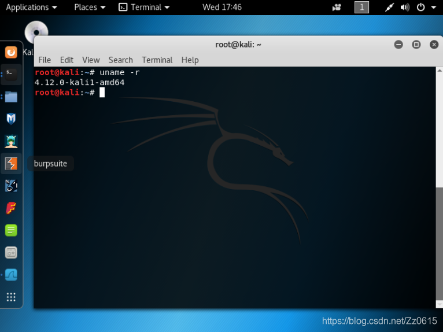
Task: Launch Armitage from the dock
Action: tap(11, 141)
